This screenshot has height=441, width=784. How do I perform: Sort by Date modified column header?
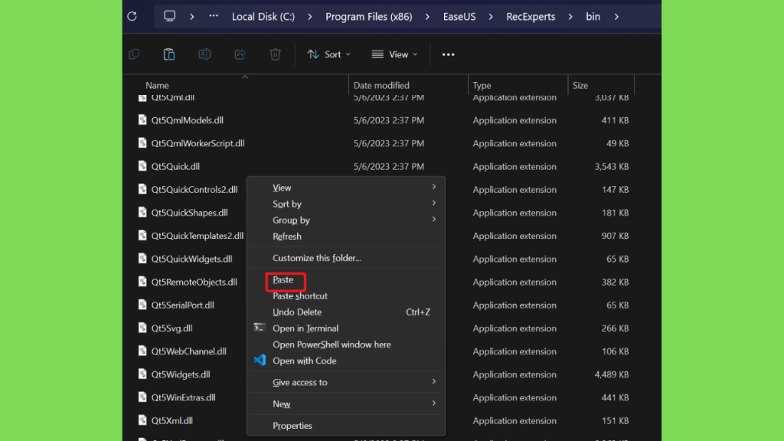pyautogui.click(x=381, y=86)
